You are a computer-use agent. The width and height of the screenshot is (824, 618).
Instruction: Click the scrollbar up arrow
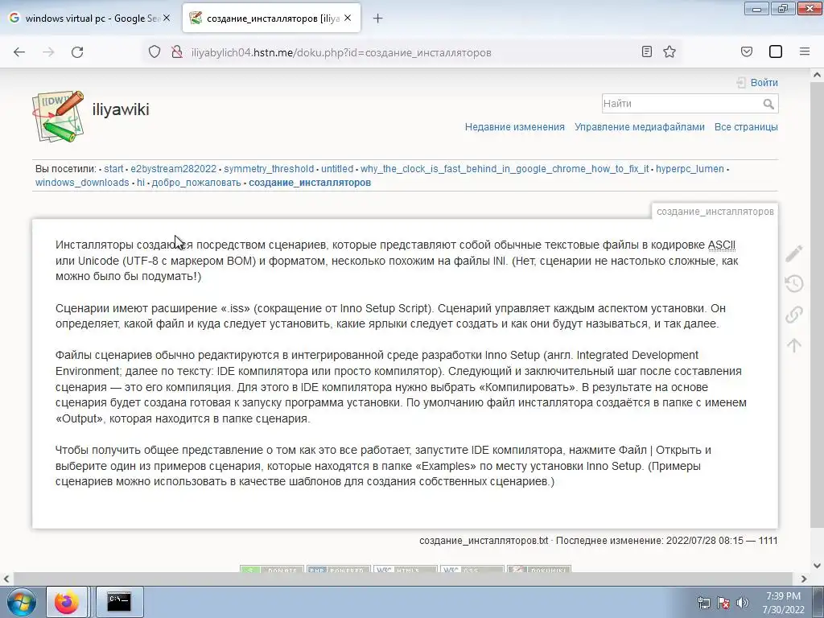click(x=817, y=75)
